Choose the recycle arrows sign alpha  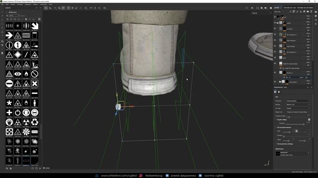tap(35, 122)
